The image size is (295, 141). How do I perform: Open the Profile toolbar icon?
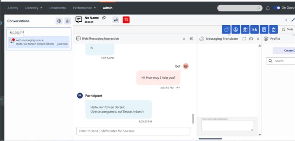(236, 29)
